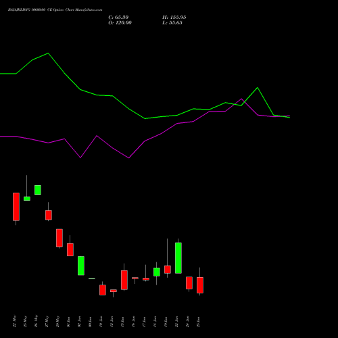Screen dimensions: 338x338
Task: Click the red candle above 24 Jun
Action: (x=189, y=283)
